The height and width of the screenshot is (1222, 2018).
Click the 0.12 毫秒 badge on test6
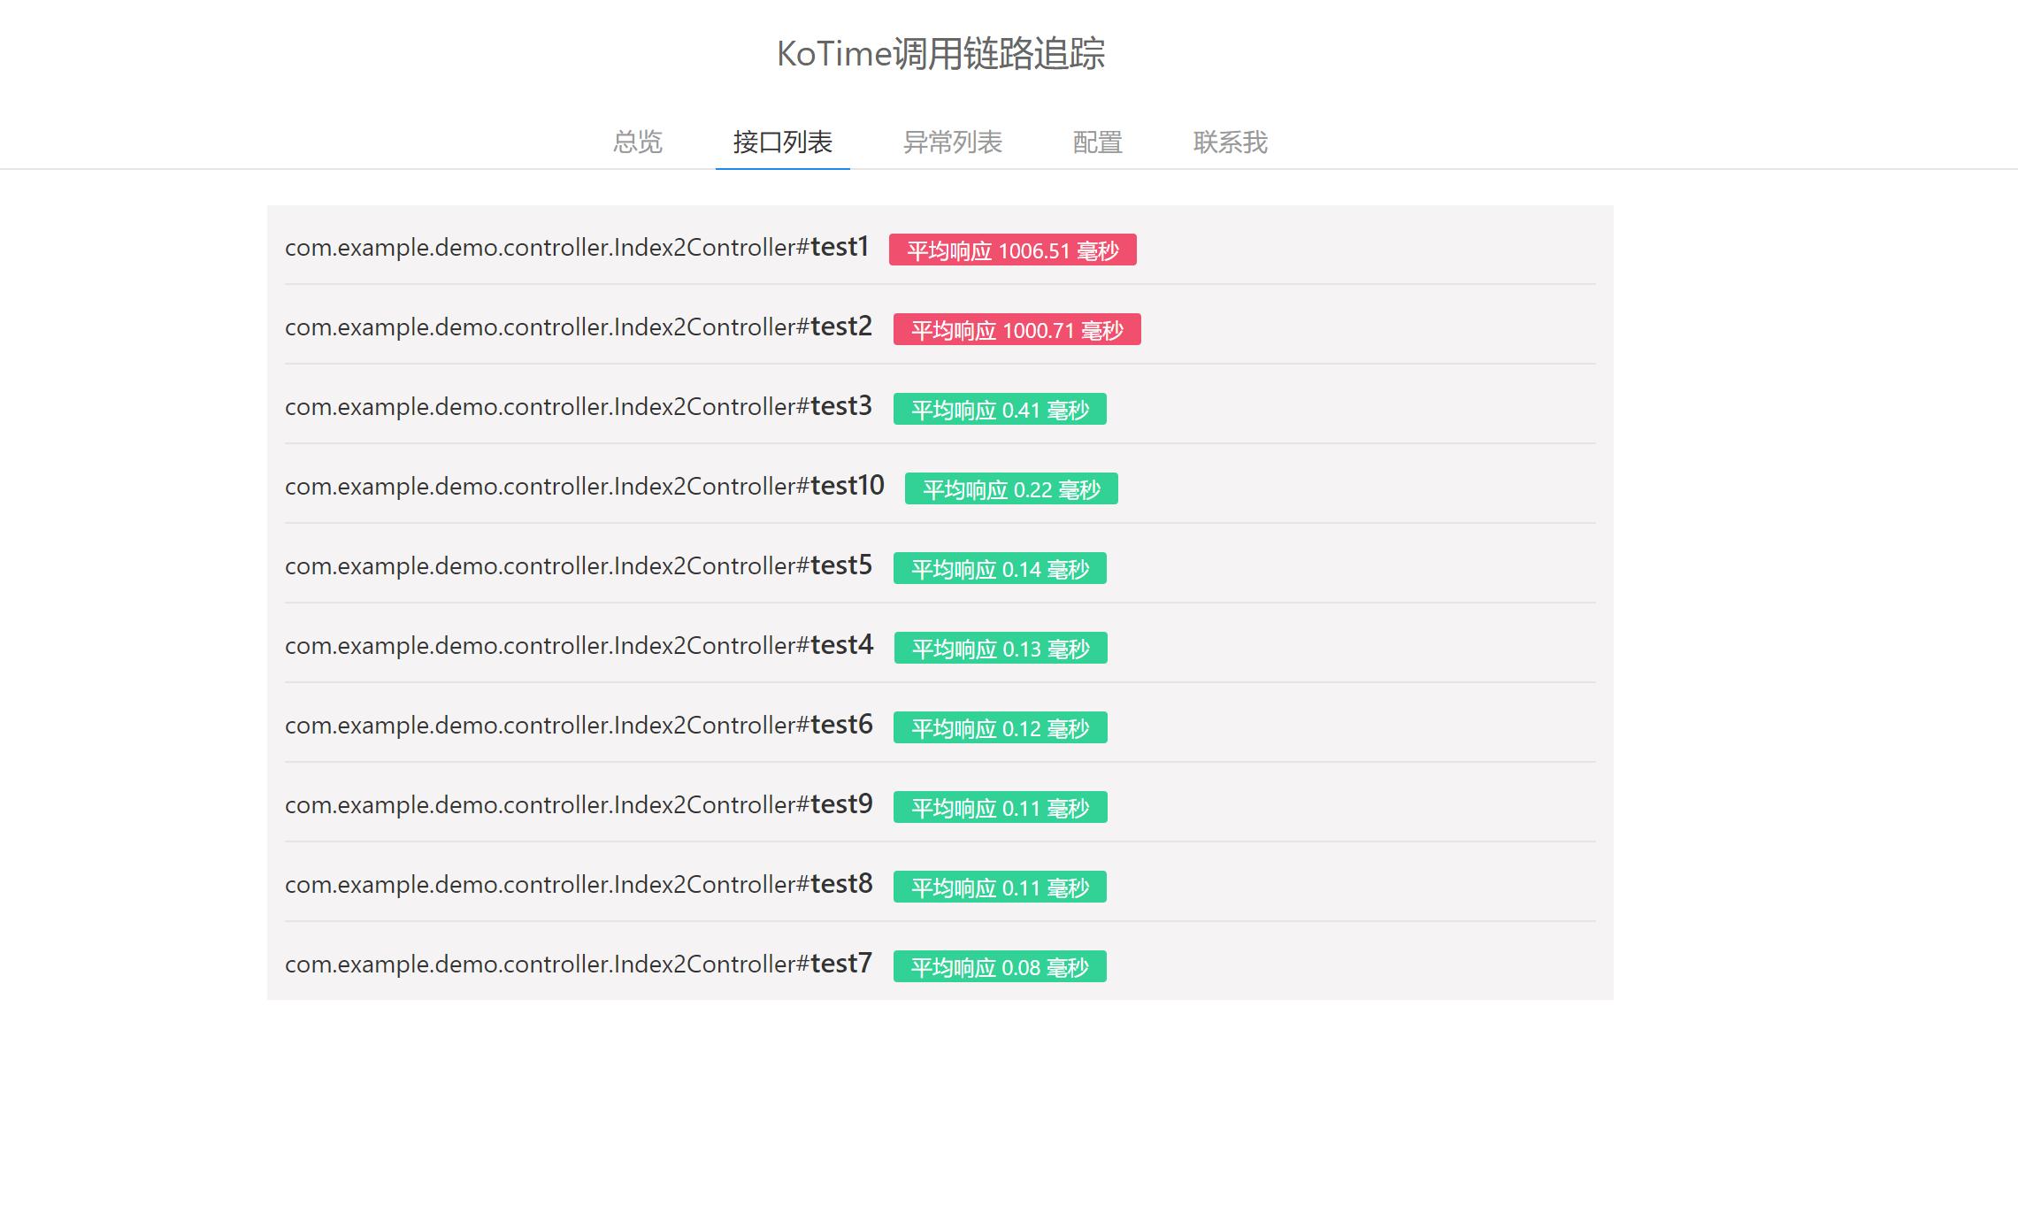pyautogui.click(x=1001, y=727)
